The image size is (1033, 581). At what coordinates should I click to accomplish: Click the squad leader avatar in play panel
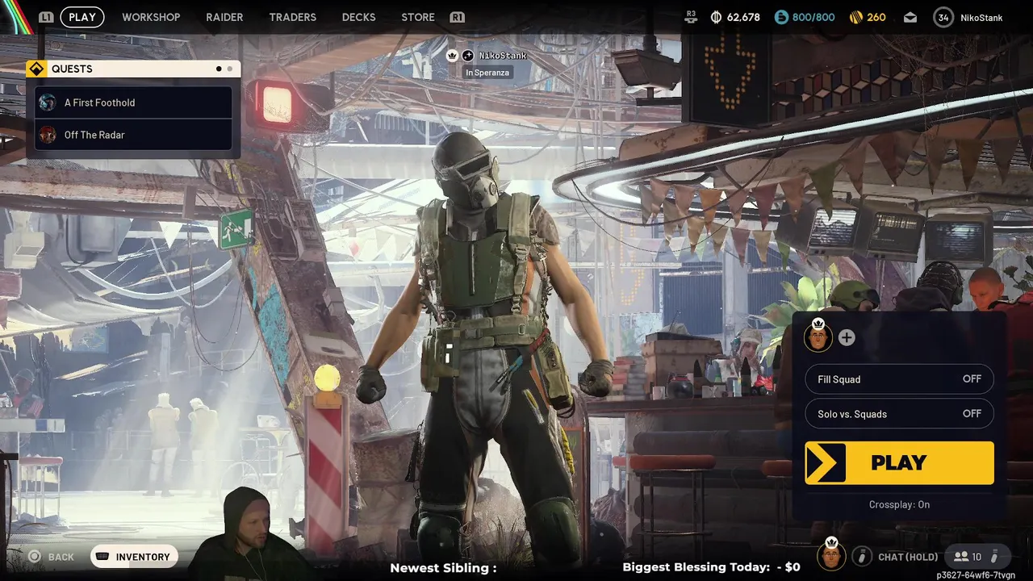pos(818,337)
